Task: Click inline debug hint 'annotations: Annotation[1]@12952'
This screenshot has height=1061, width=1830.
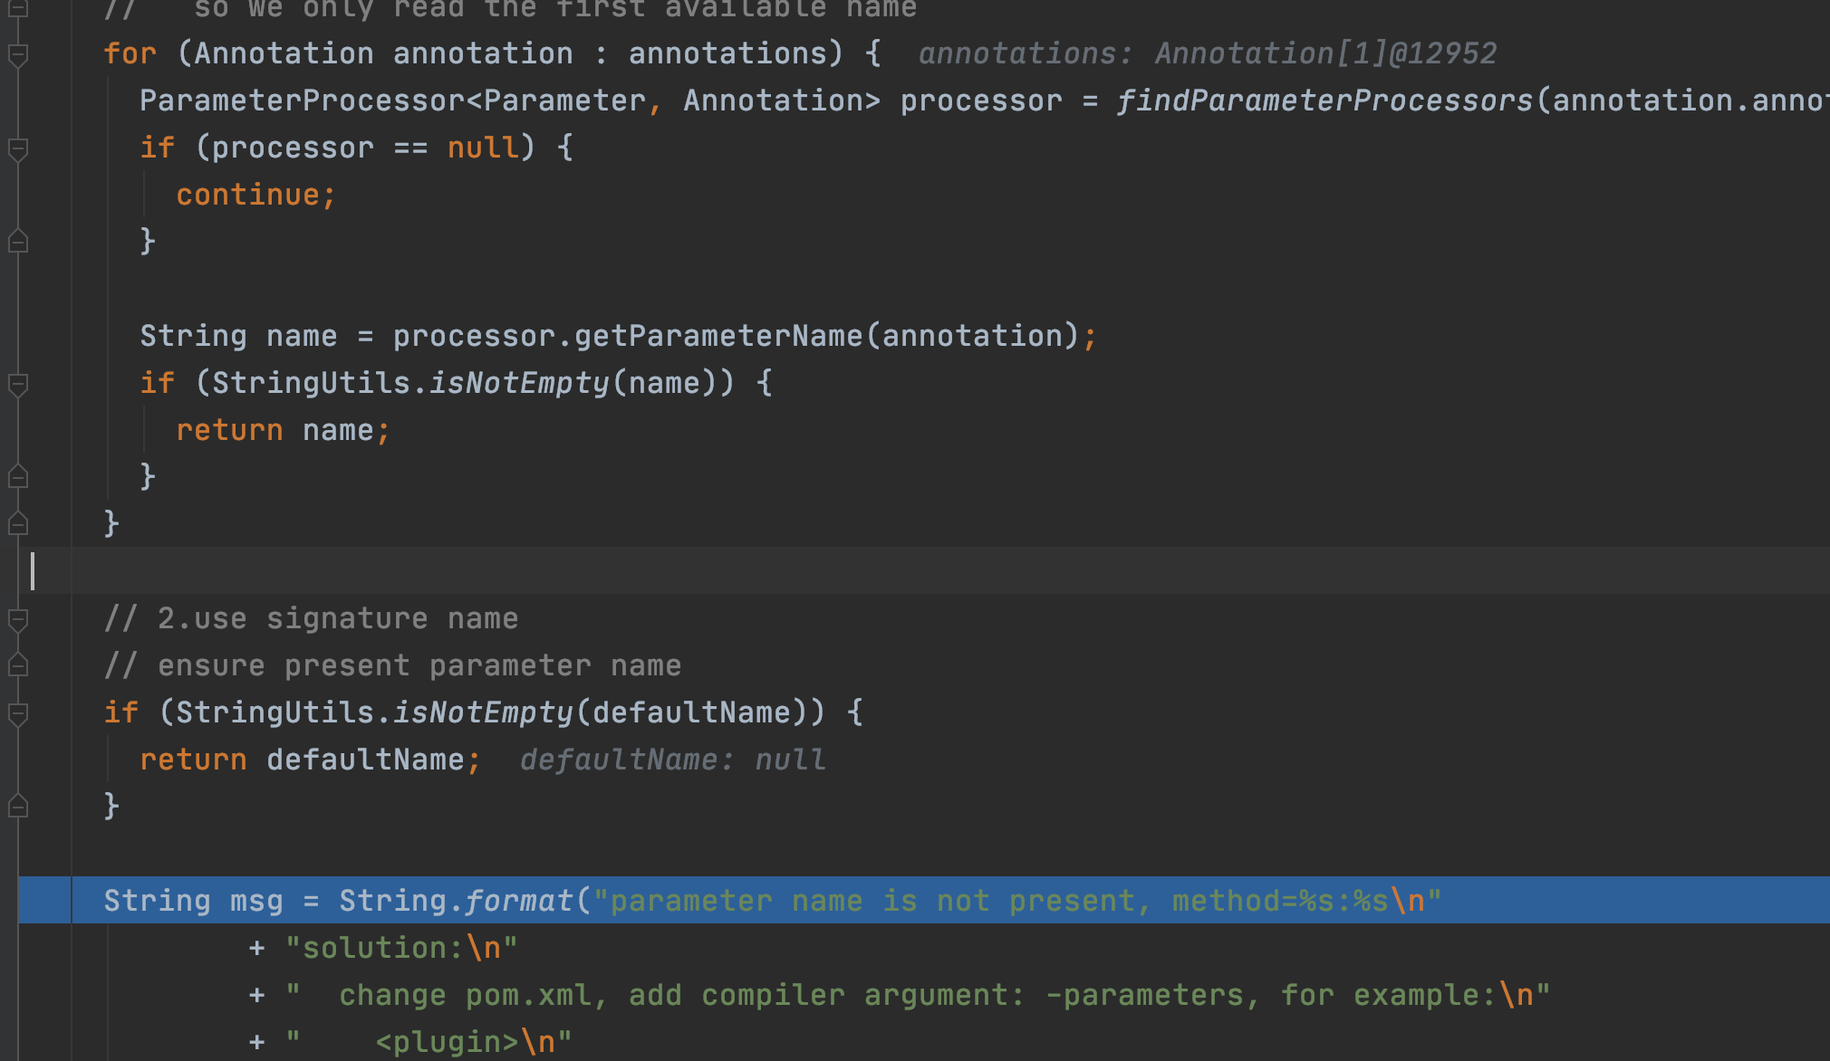Action: [1207, 53]
